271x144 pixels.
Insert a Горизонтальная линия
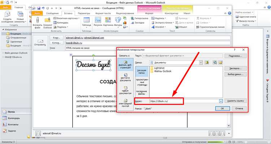coord(210,27)
